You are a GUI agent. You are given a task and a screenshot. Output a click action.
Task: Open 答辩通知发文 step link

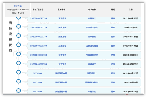pyautogui.click(x=92, y=46)
